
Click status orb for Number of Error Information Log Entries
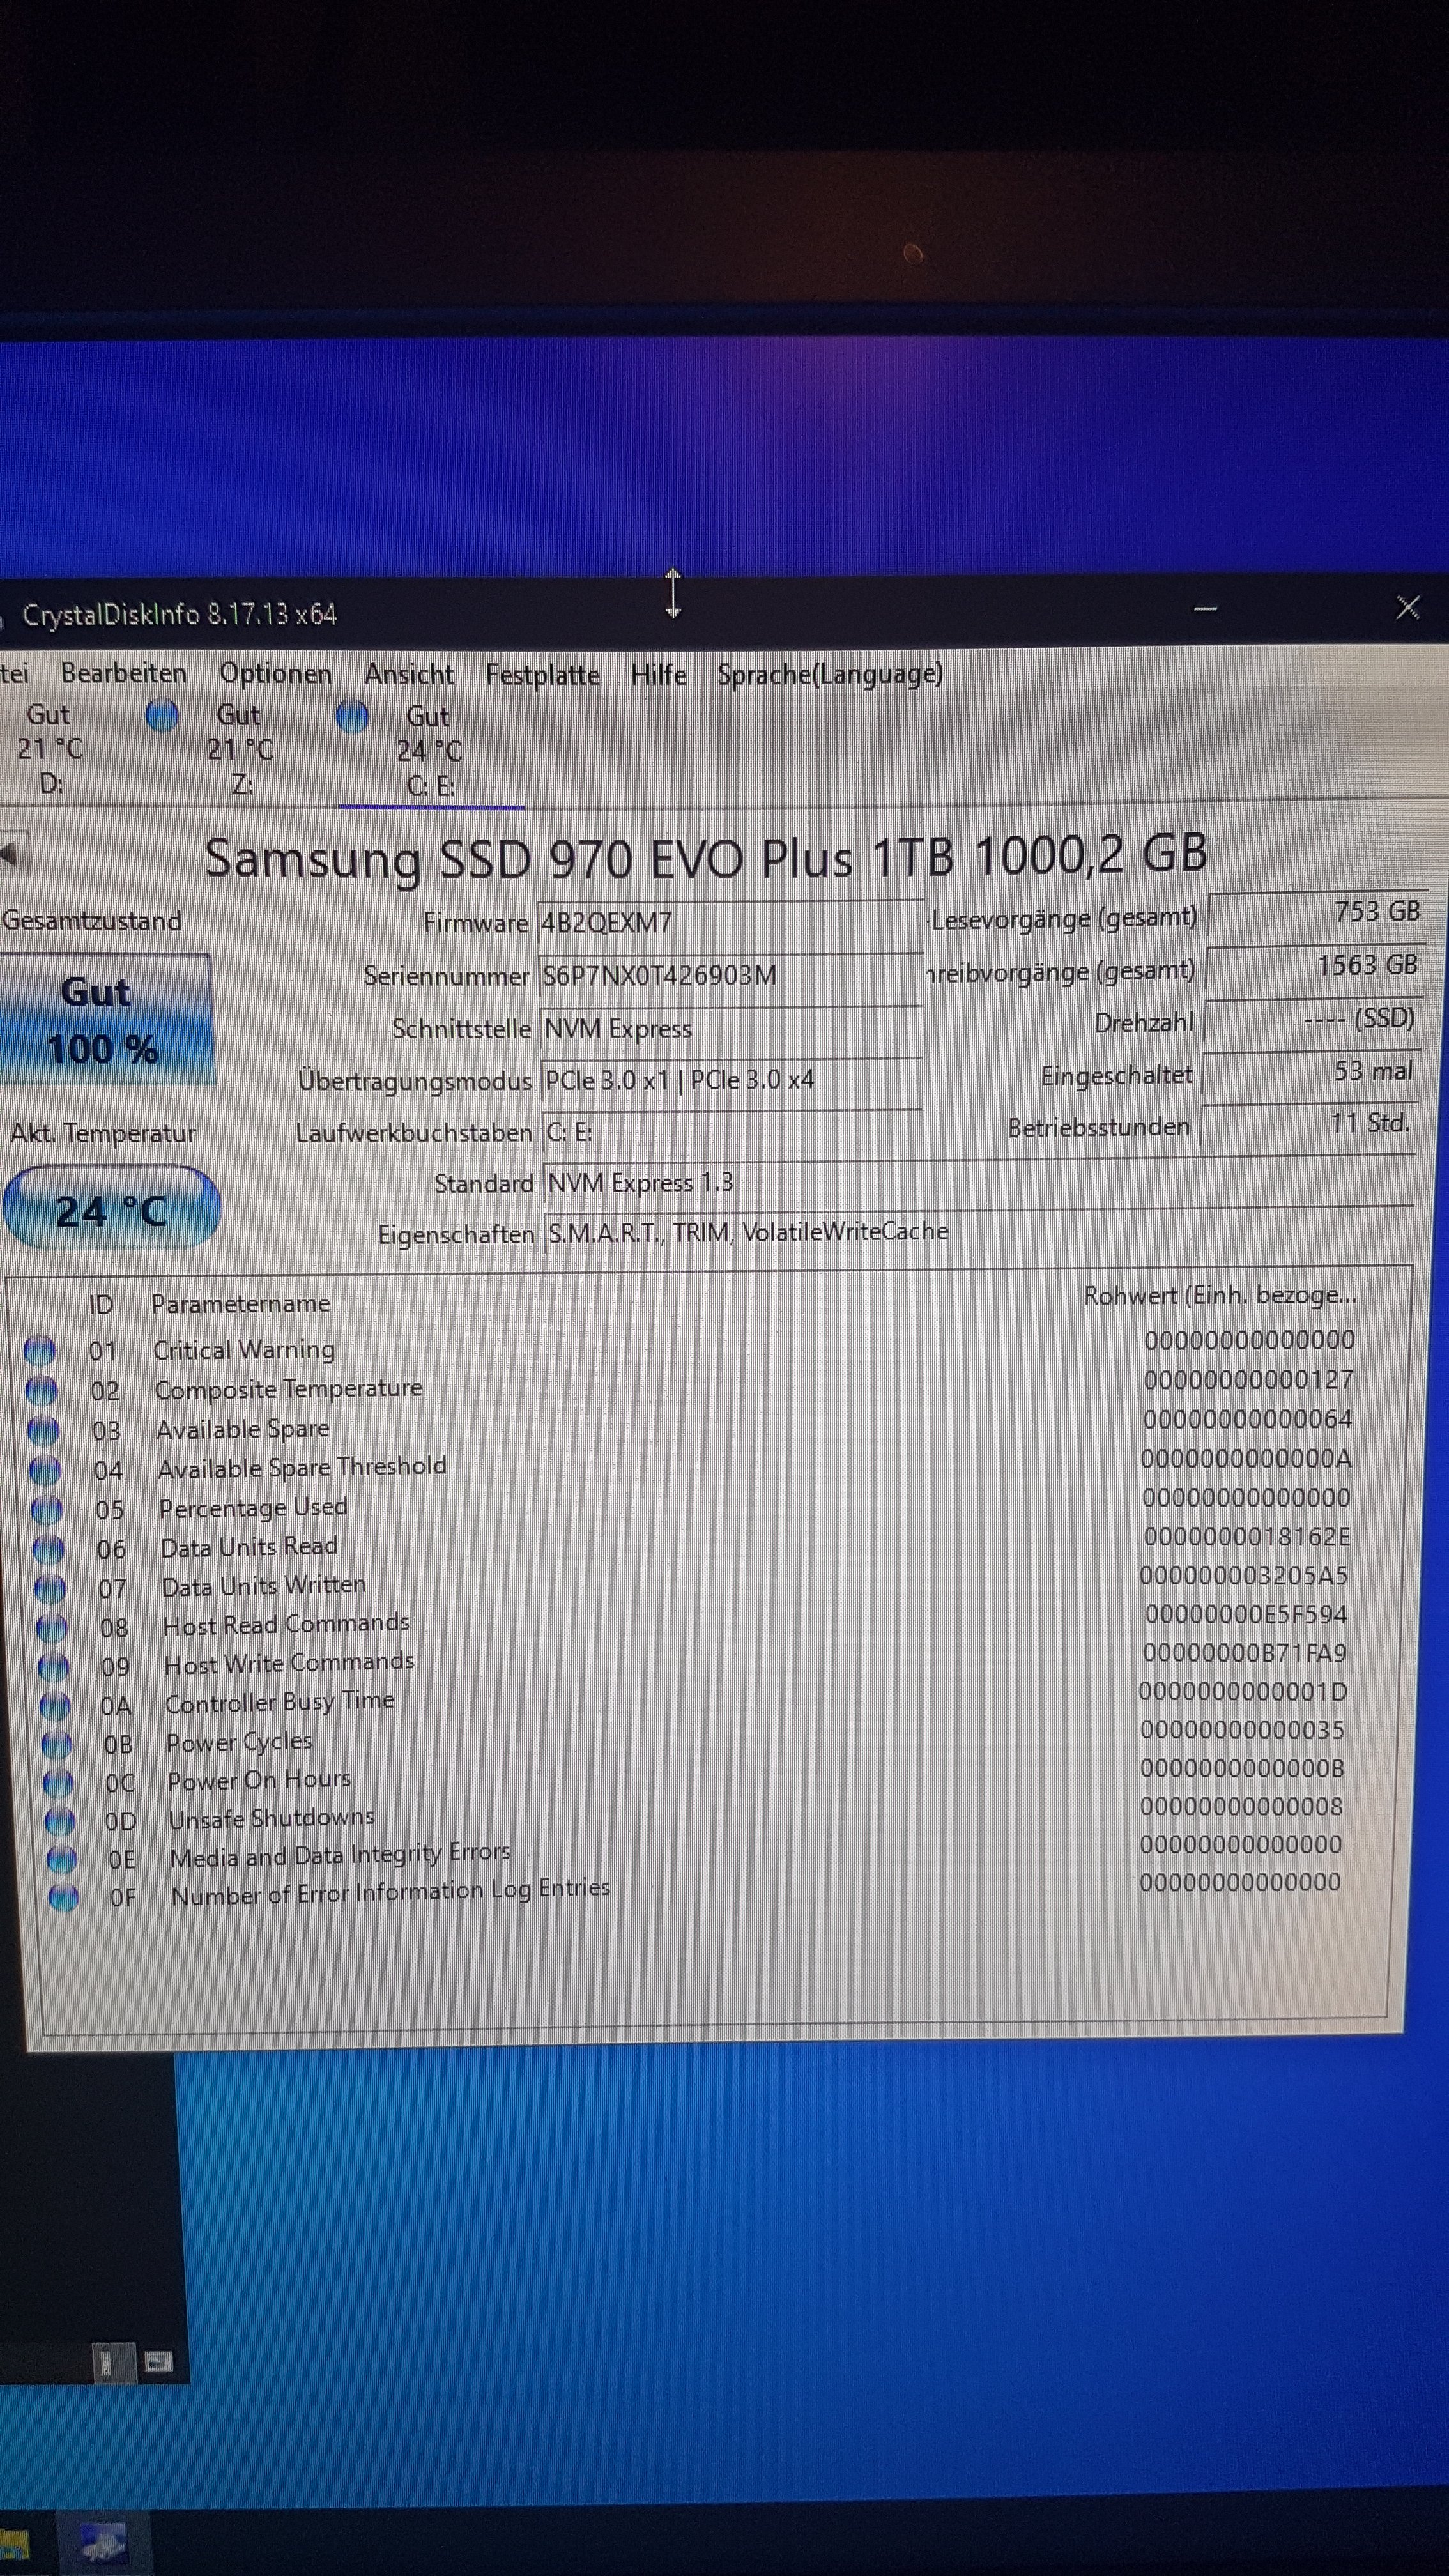pyautogui.click(x=64, y=1897)
